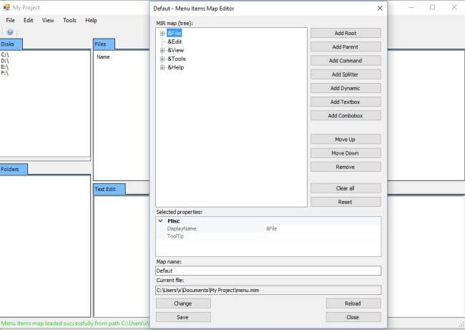Open the Tools menu in My Project

69,20
